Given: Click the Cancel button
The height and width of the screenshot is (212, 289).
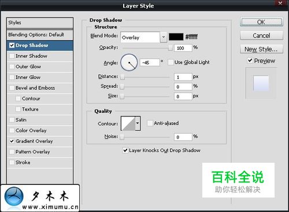Looking at the screenshot, I should coord(261,35).
